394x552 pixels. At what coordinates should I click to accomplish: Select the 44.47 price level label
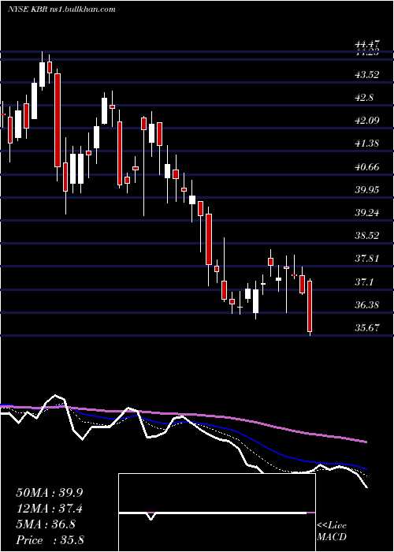pos(367,45)
